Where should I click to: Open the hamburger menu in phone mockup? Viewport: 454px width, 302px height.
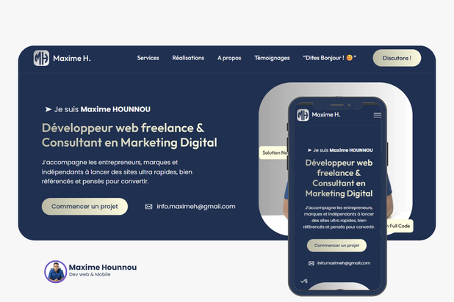pos(377,115)
